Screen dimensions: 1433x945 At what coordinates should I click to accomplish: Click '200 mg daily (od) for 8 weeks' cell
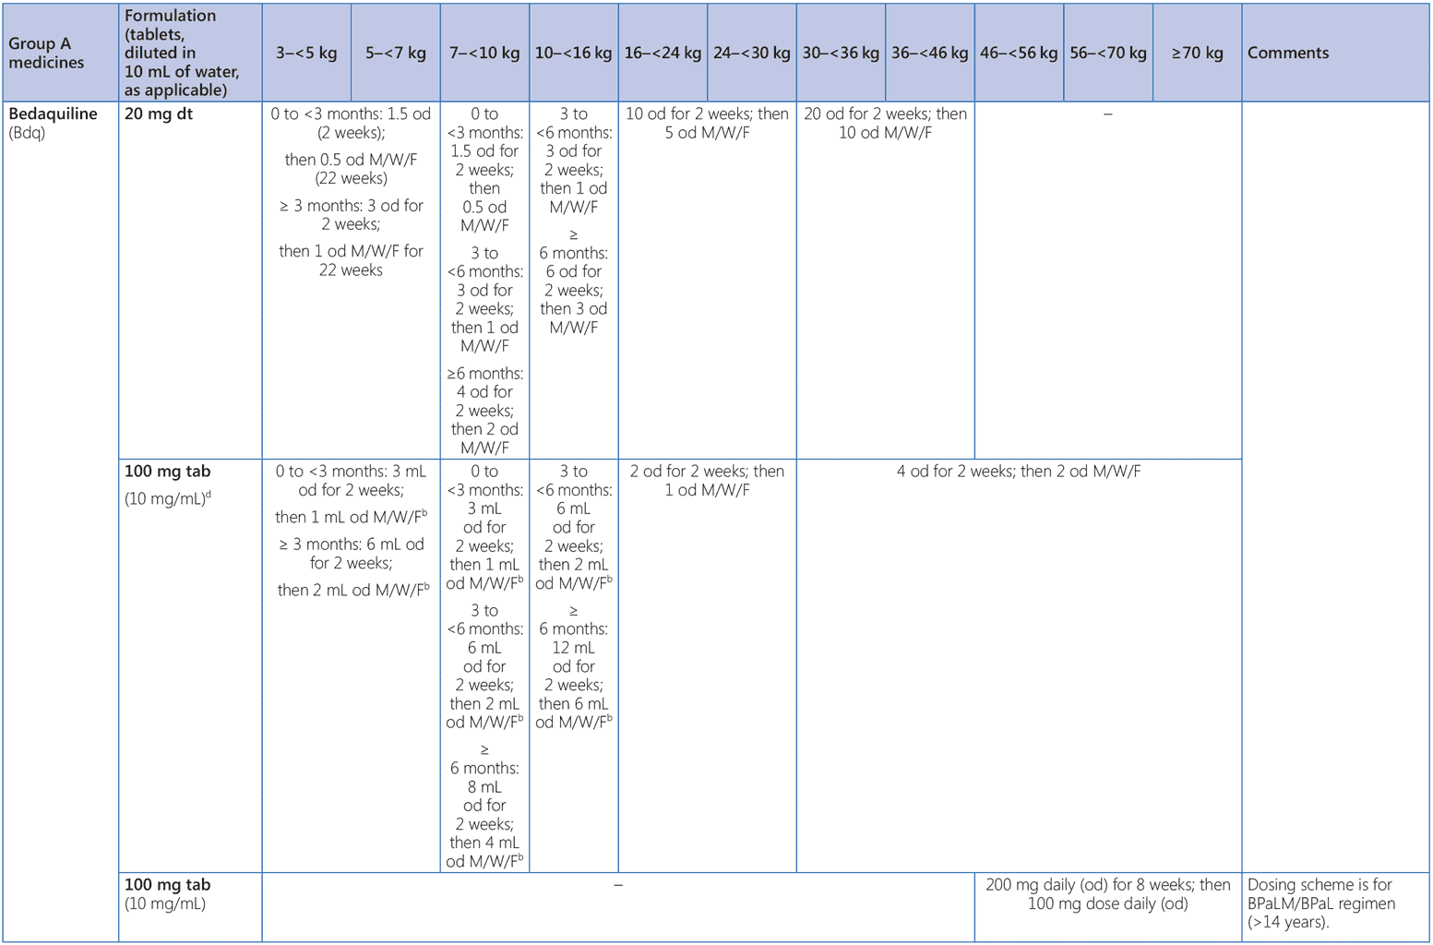[x=1108, y=907]
